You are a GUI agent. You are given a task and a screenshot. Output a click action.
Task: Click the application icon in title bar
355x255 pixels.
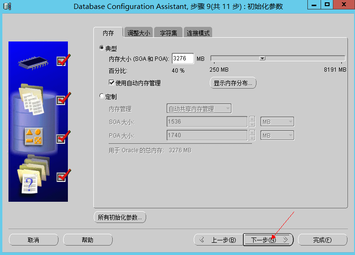pos(7,6)
